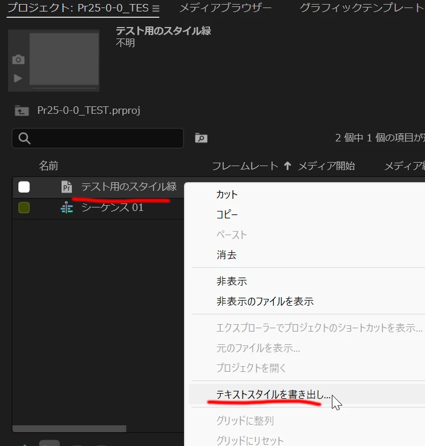Choose 非表示のファイルを表示 from the context menu
This screenshot has height=446, width=425.
tap(265, 301)
